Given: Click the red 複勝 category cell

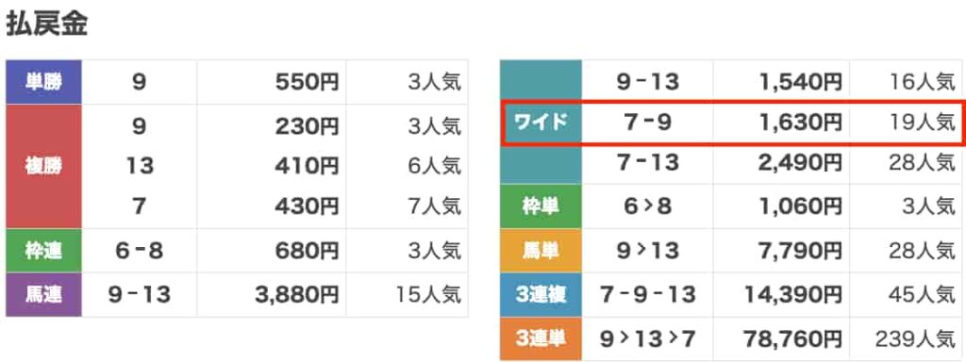Looking at the screenshot, I should [x=43, y=166].
